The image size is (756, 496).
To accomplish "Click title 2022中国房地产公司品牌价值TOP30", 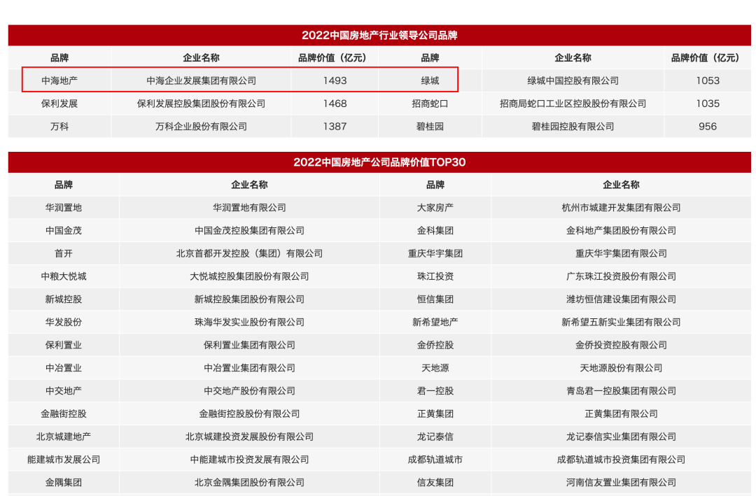I will point(379,162).
